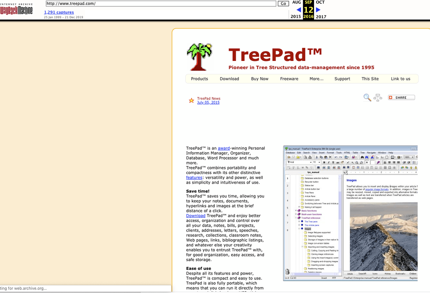Follow the award link in the intro
This screenshot has height=293, width=430.
[224, 148]
